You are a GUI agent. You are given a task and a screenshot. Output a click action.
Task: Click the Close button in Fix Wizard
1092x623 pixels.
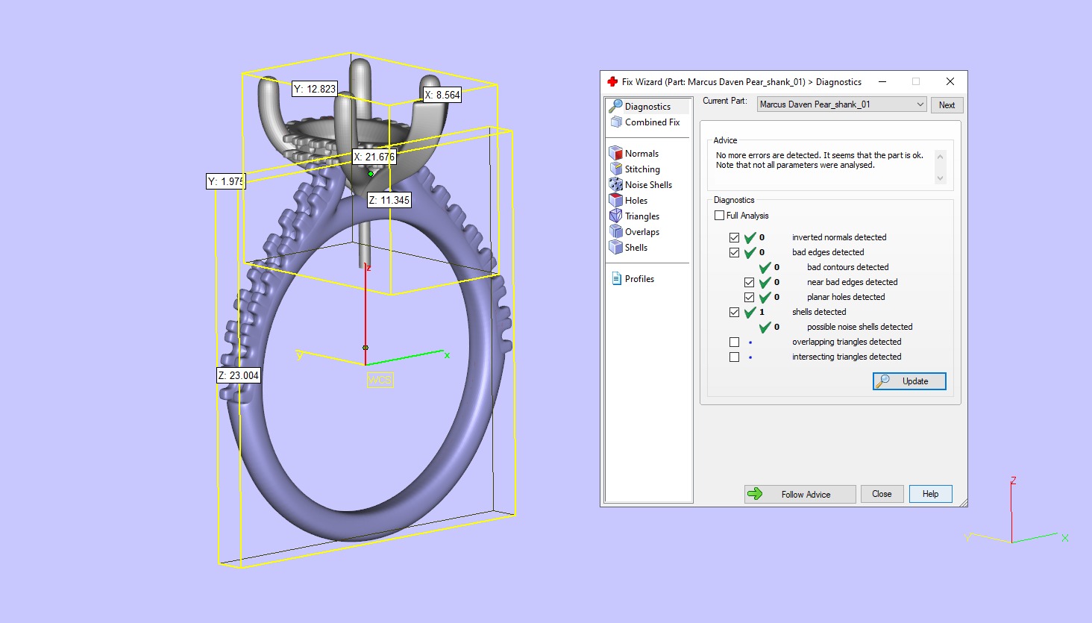coord(882,494)
